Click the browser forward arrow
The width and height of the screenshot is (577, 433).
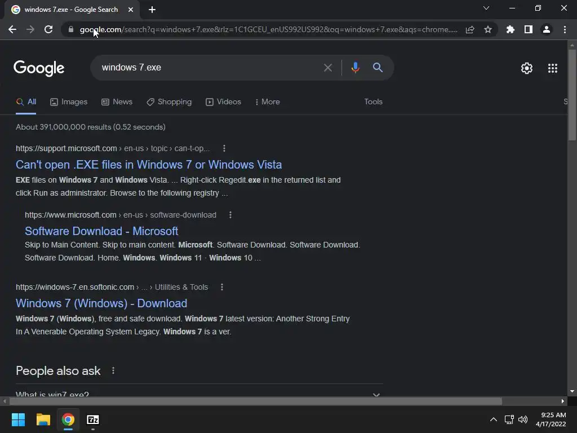click(x=30, y=29)
